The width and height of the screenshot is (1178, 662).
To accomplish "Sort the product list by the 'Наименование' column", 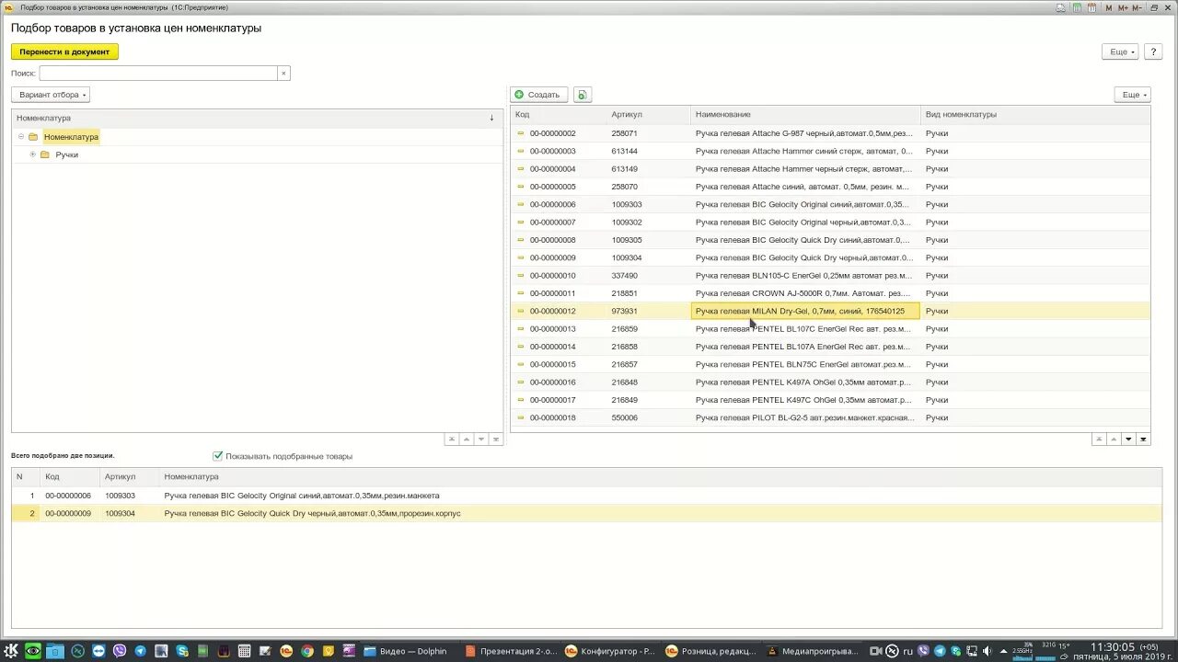I will [x=805, y=115].
